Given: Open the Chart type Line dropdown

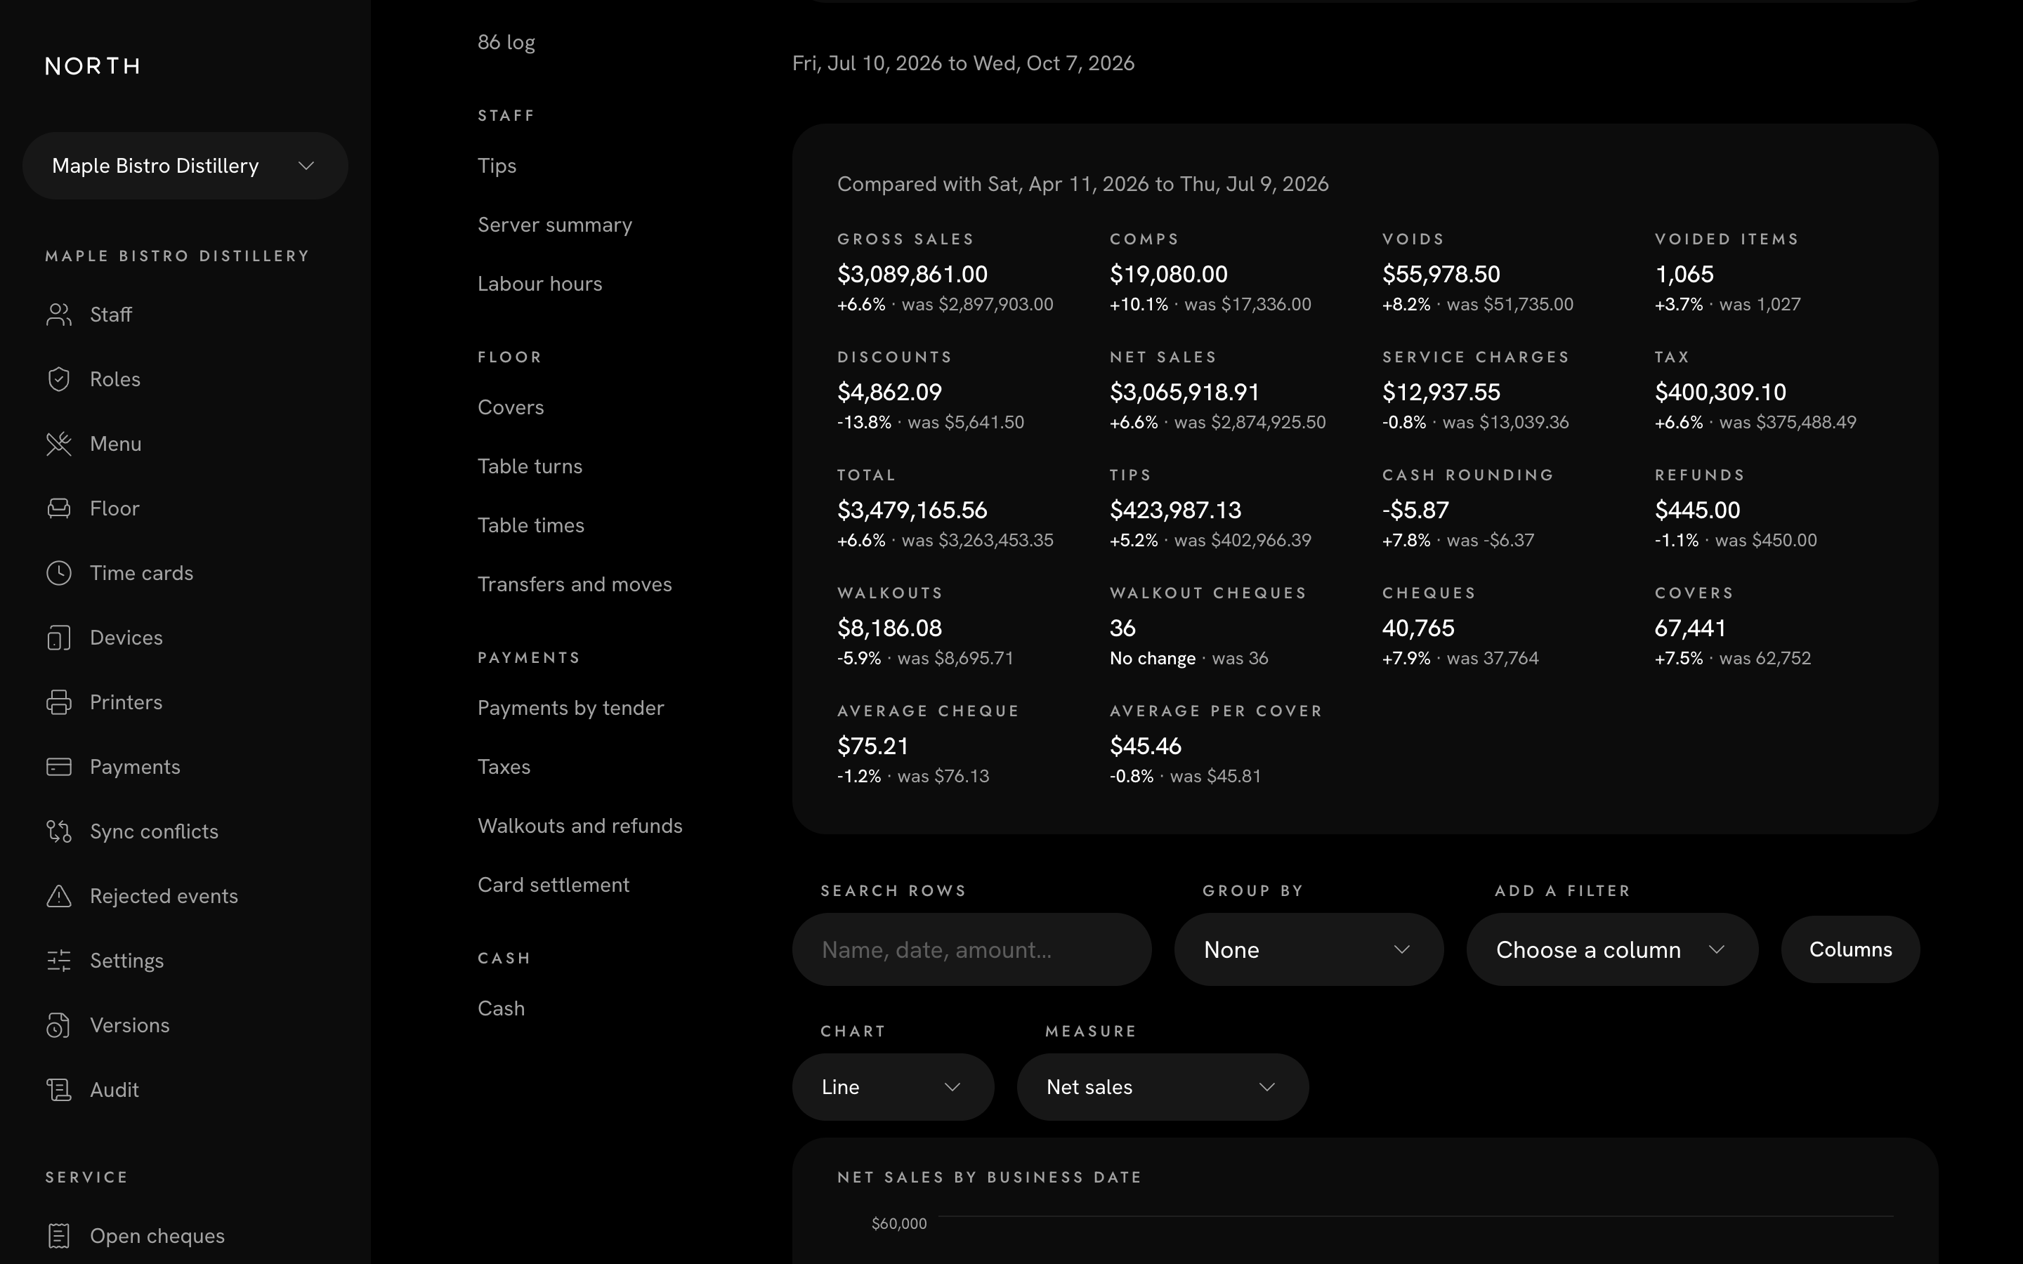Looking at the screenshot, I should 893,1087.
